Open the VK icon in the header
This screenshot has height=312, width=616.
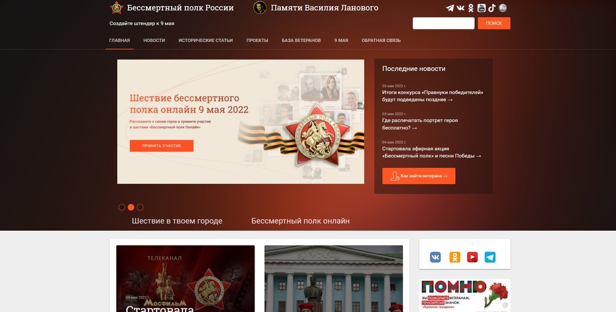(460, 8)
